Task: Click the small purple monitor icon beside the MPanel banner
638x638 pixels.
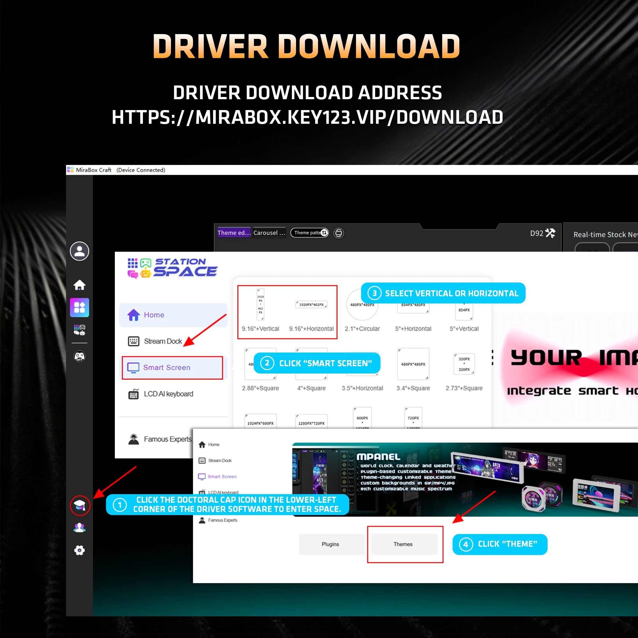Action: (x=202, y=477)
